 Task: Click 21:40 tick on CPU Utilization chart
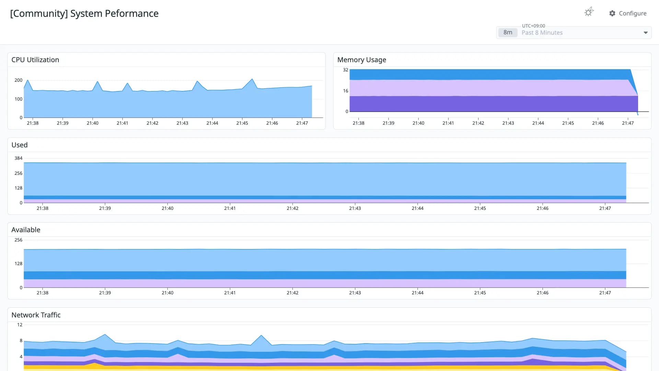coord(92,123)
